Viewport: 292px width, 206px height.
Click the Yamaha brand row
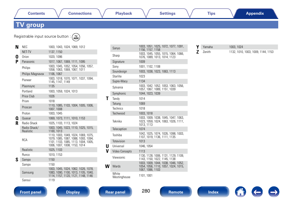[x=239, y=47]
